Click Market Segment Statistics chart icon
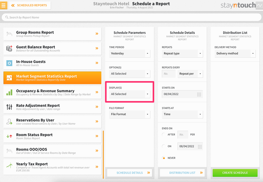 9,78
